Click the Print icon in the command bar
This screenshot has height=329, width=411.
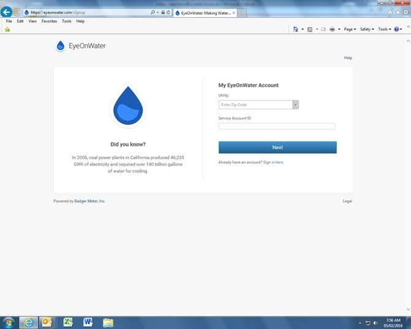[332, 29]
